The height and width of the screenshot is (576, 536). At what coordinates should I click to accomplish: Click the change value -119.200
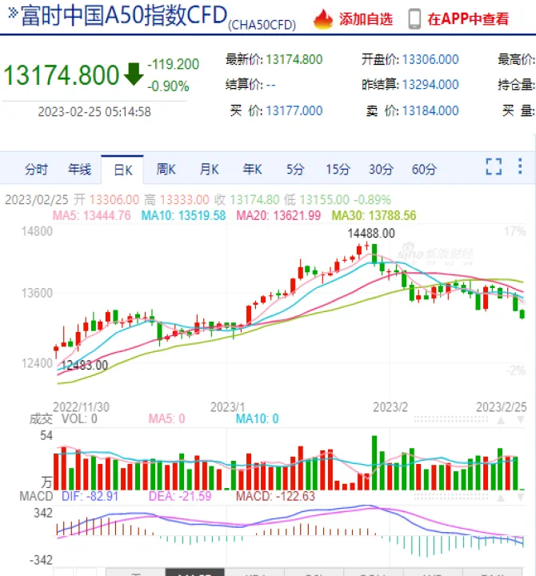pyautogui.click(x=173, y=64)
